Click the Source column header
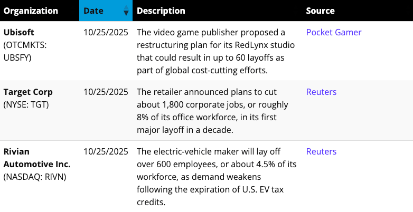Screen dimensions: 413x212 [x=320, y=11]
